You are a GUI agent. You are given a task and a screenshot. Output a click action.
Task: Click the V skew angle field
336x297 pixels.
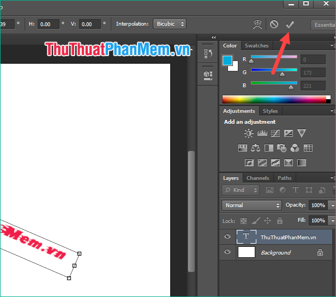coord(90,24)
